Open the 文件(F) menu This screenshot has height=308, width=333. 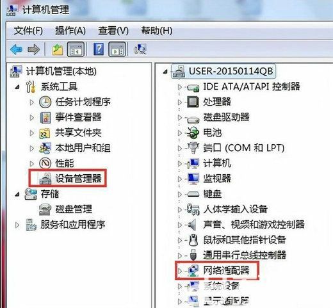pyautogui.click(x=28, y=31)
